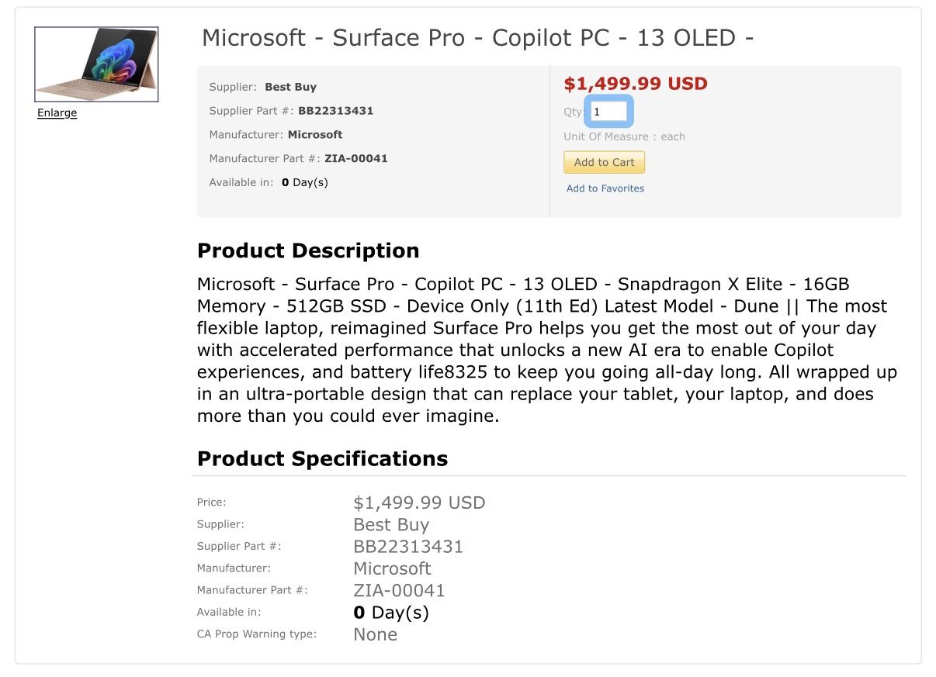
Task: Click the Available in value in Product Specifications
Action: pyautogui.click(x=390, y=613)
